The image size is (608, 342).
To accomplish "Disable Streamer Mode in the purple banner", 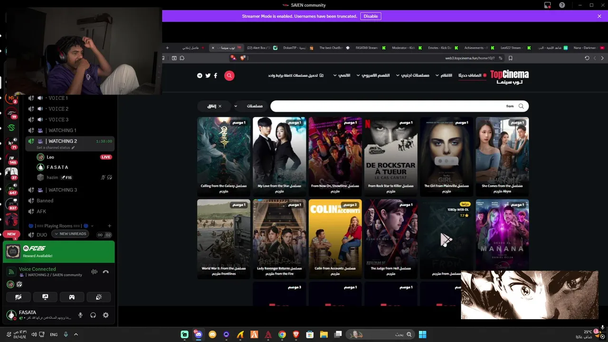I will point(370,16).
